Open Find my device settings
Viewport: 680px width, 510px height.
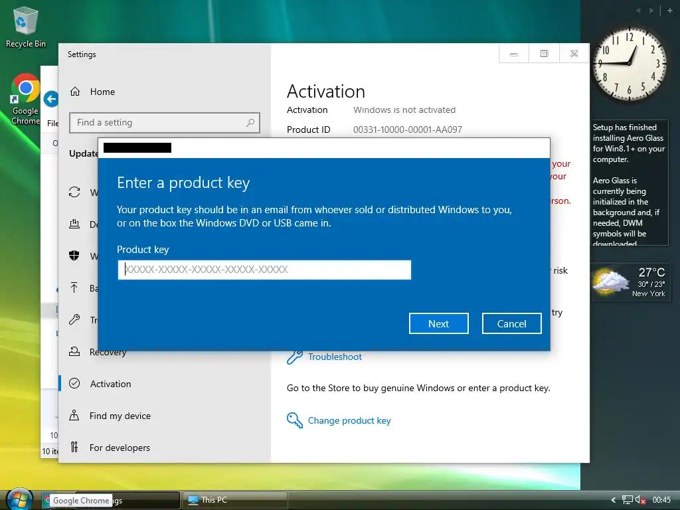coord(120,416)
